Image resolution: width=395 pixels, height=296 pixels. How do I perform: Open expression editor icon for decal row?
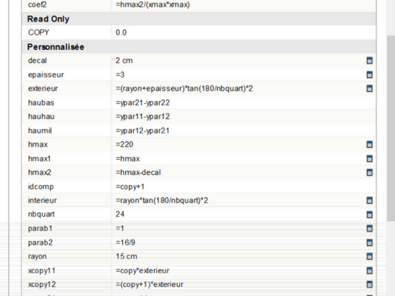tap(369, 60)
